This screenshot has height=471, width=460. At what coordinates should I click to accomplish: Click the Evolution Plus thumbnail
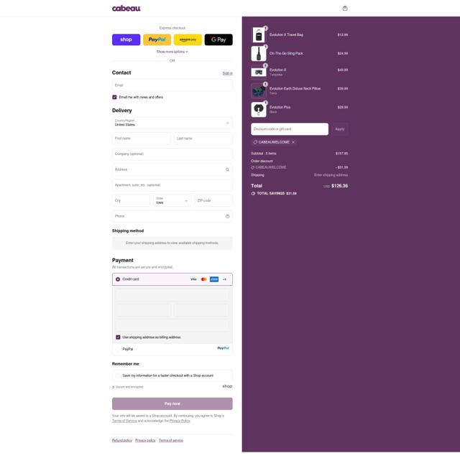tap(259, 109)
